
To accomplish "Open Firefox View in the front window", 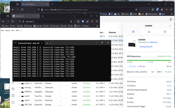I will click(x=8, y=16).
